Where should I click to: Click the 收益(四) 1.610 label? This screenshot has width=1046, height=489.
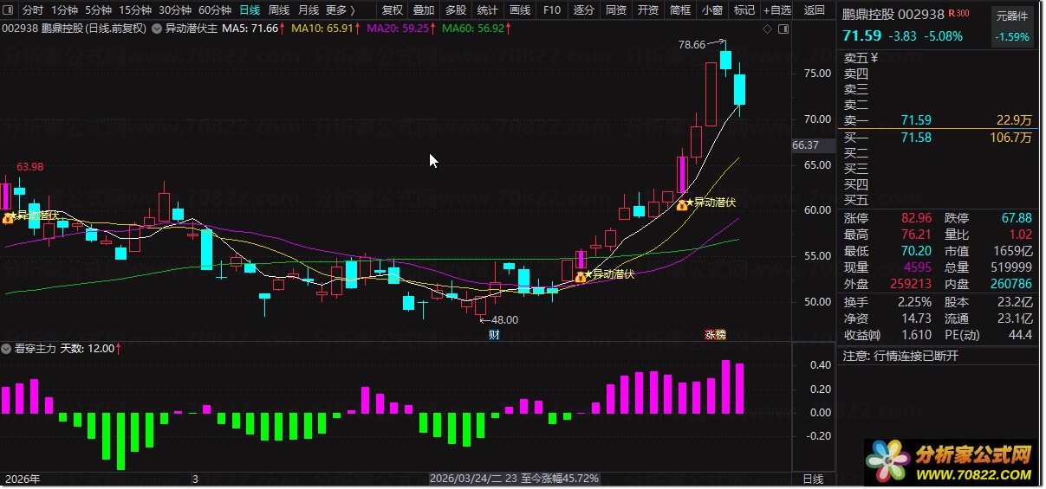(862, 335)
